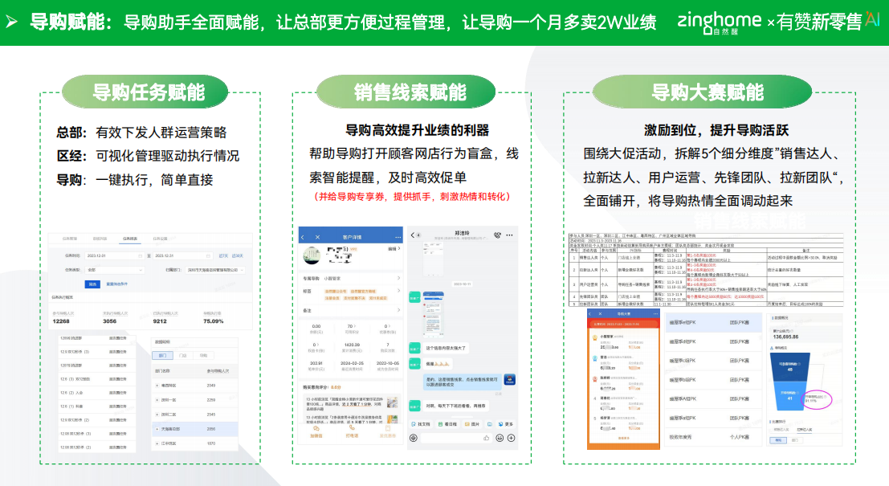
Task: Click start date field 2023.12.01
Action: [114, 255]
